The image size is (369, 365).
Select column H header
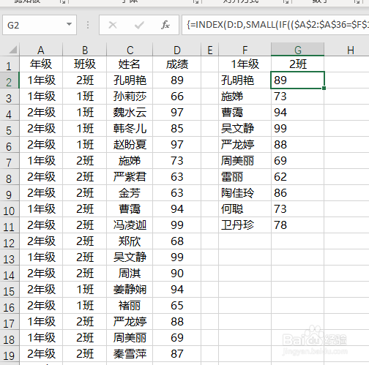pyautogui.click(x=351, y=50)
